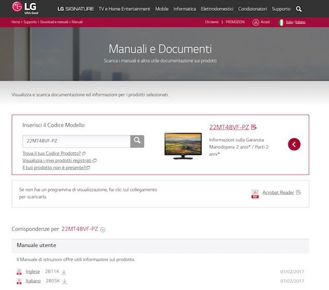Open the PROMOZIONI link

point(235,22)
